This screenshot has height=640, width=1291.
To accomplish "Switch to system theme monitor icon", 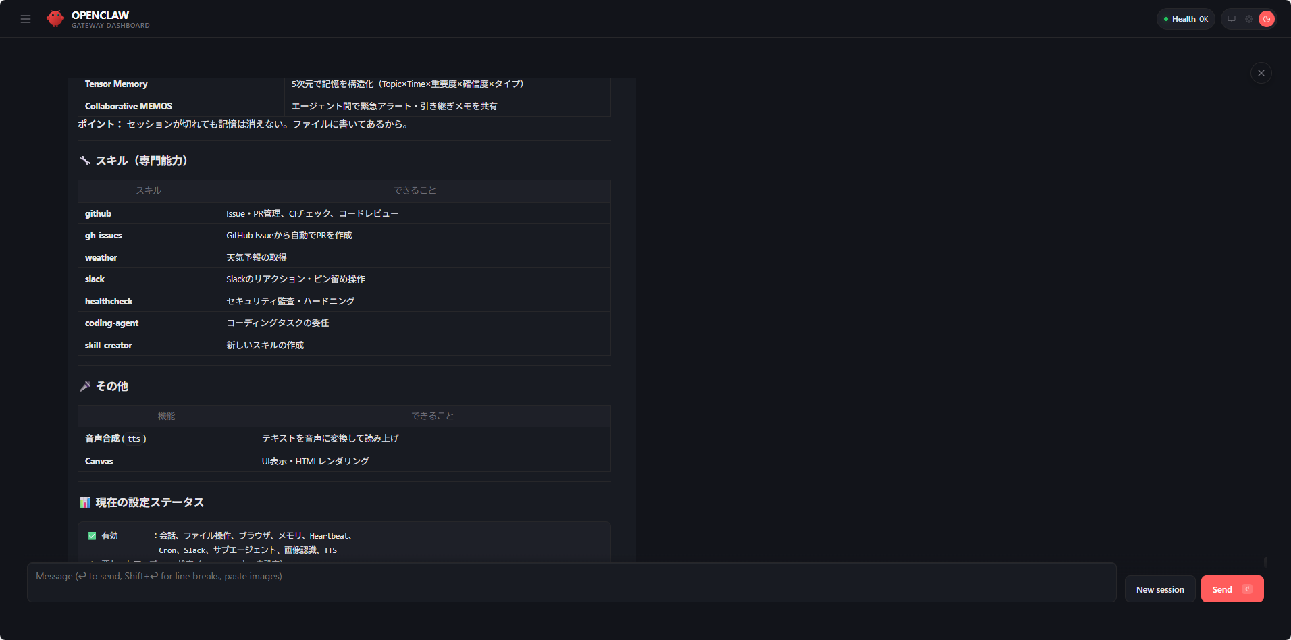I will [1232, 19].
